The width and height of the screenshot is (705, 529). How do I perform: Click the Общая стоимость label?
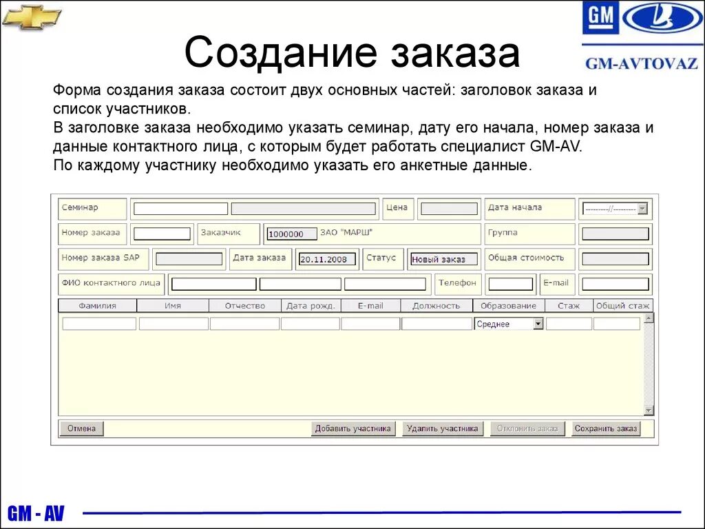click(x=526, y=258)
